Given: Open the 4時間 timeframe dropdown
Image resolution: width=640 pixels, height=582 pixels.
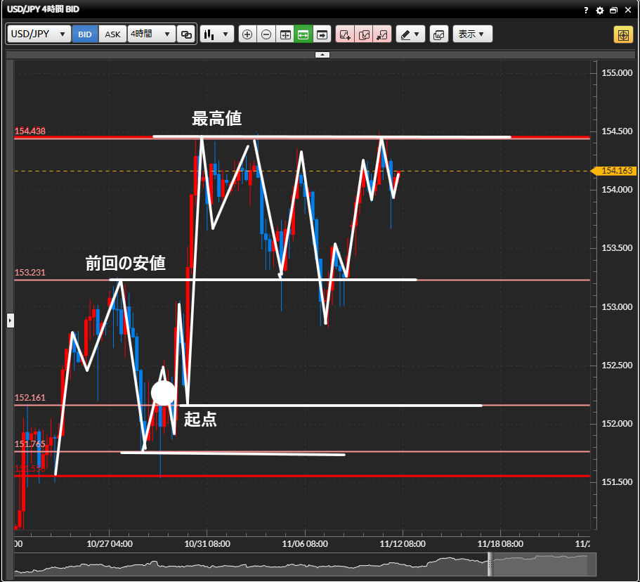Looking at the screenshot, I should [151, 34].
